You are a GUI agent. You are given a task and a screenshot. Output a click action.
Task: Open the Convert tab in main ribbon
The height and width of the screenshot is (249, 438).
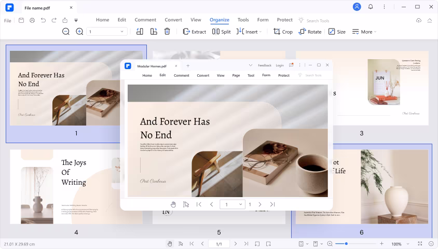click(x=173, y=20)
